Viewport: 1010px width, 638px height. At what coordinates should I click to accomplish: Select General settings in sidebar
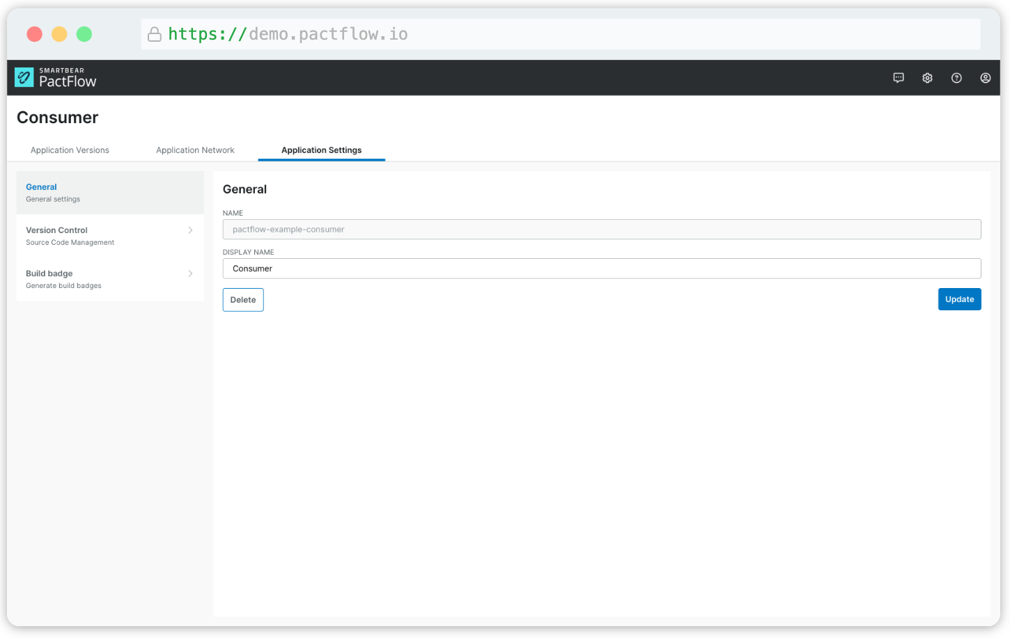pyautogui.click(x=110, y=193)
